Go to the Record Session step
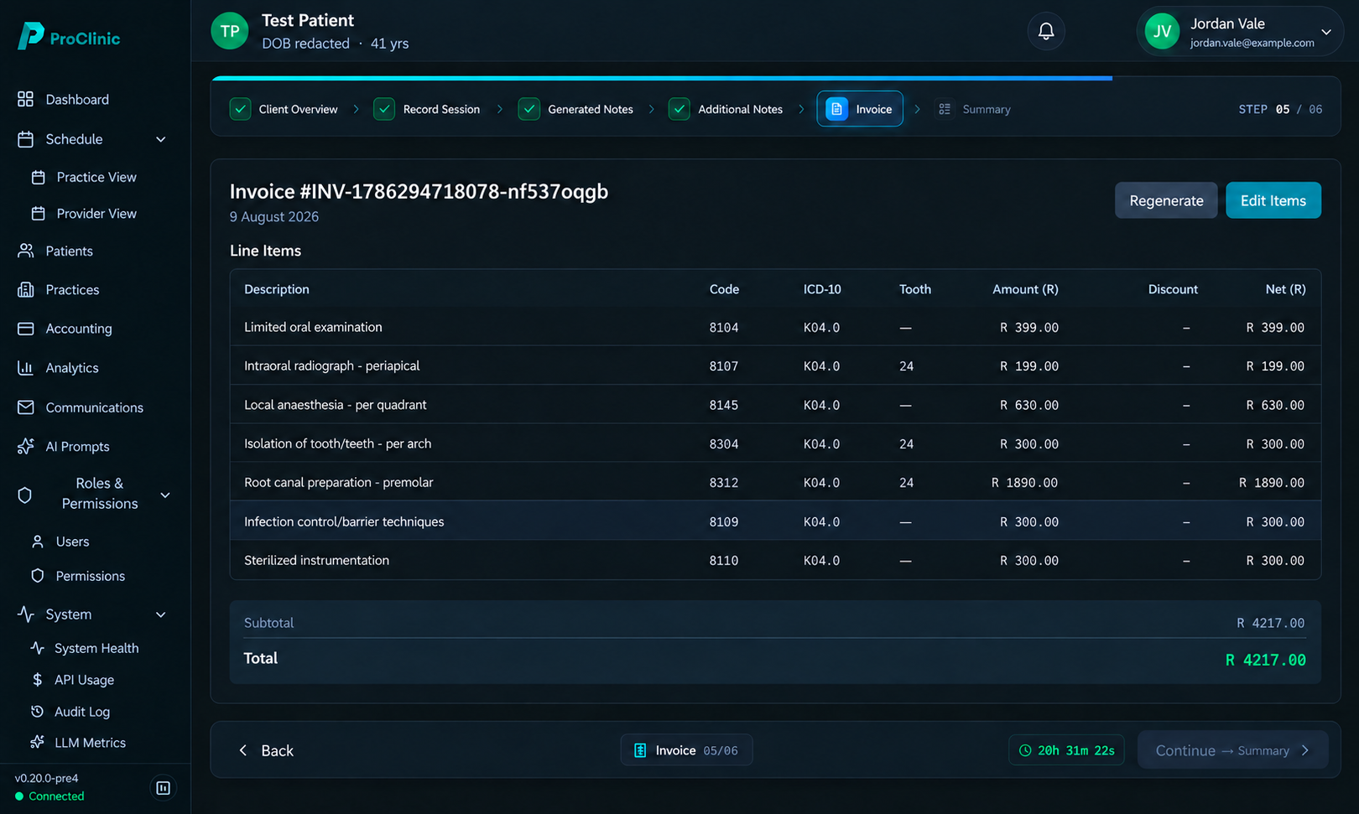Image resolution: width=1359 pixels, height=814 pixels. [x=428, y=109]
